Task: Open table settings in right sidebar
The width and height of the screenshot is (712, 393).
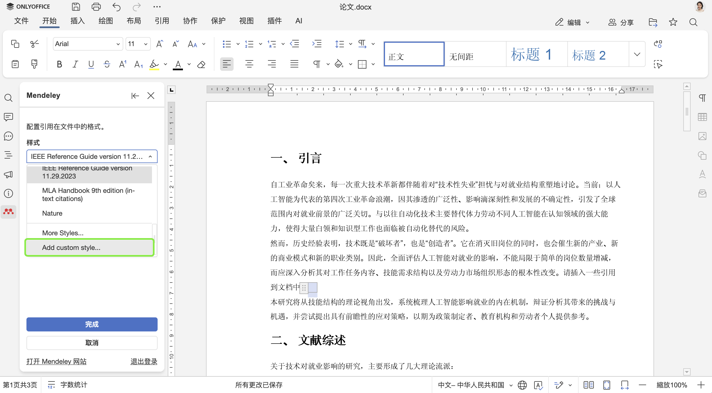Action: point(702,117)
